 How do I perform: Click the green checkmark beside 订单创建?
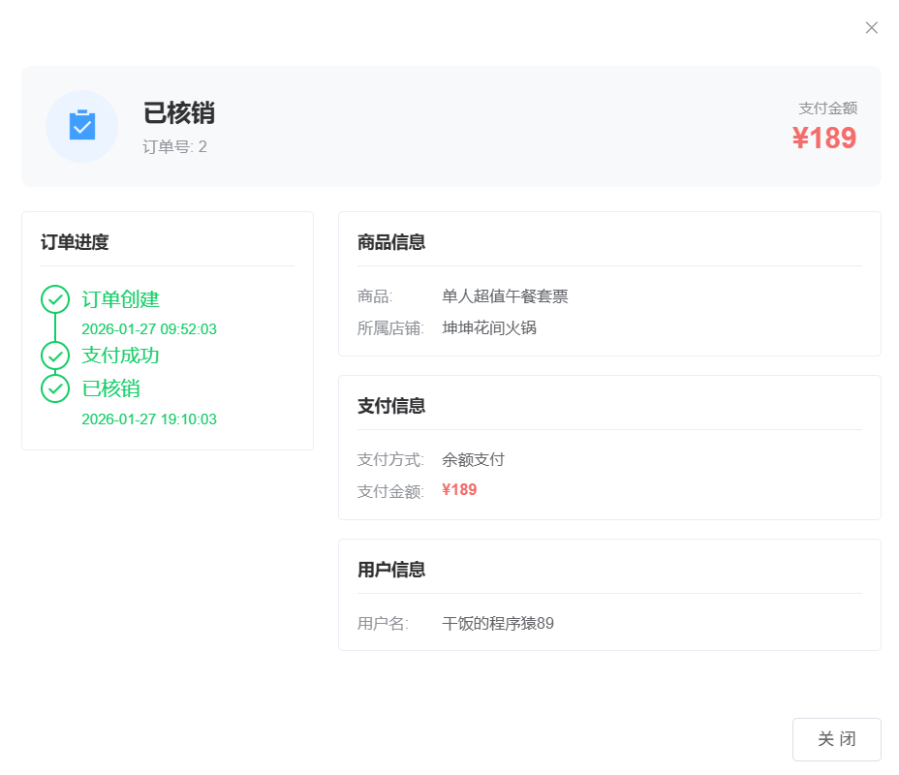[55, 299]
